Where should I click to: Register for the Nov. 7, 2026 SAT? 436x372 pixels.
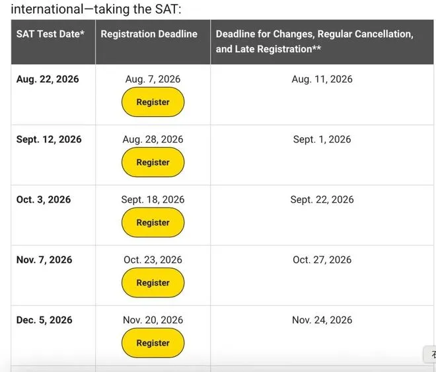click(153, 283)
